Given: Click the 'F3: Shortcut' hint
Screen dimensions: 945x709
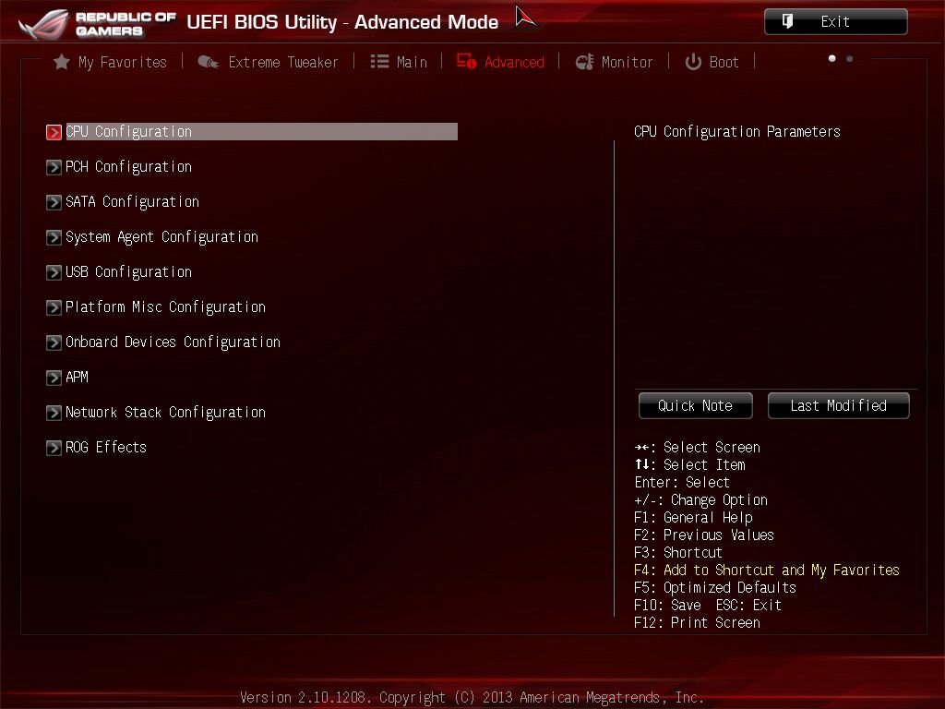Looking at the screenshot, I should pos(678,552).
